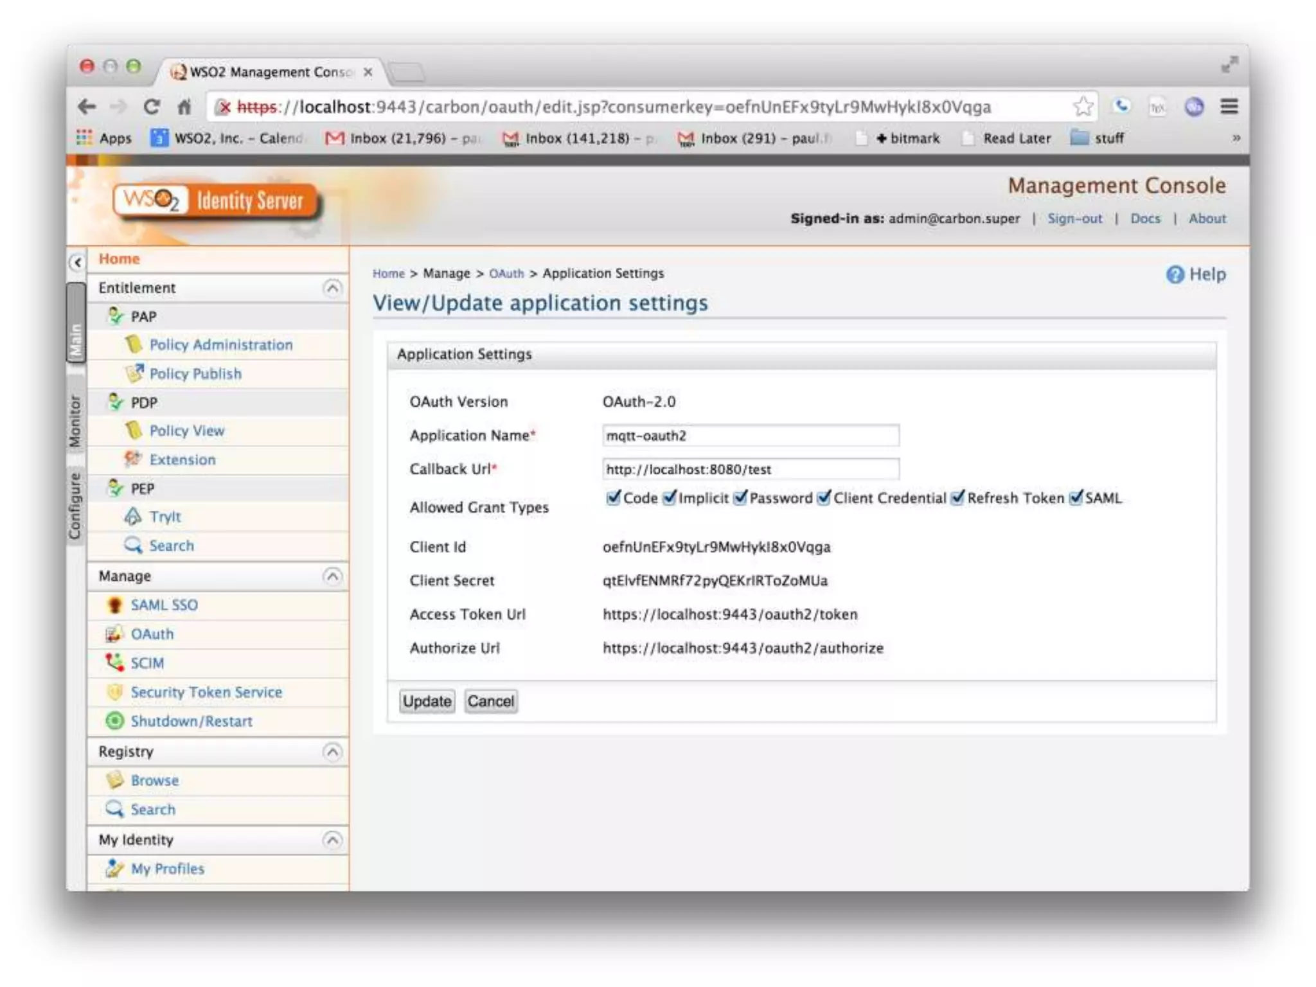
Task: Click the browser reload icon
Action: (152, 107)
